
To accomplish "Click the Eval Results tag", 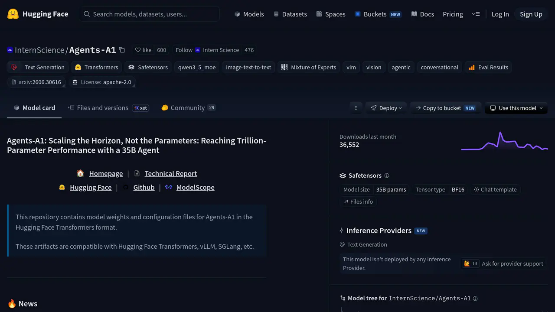I will [488, 67].
